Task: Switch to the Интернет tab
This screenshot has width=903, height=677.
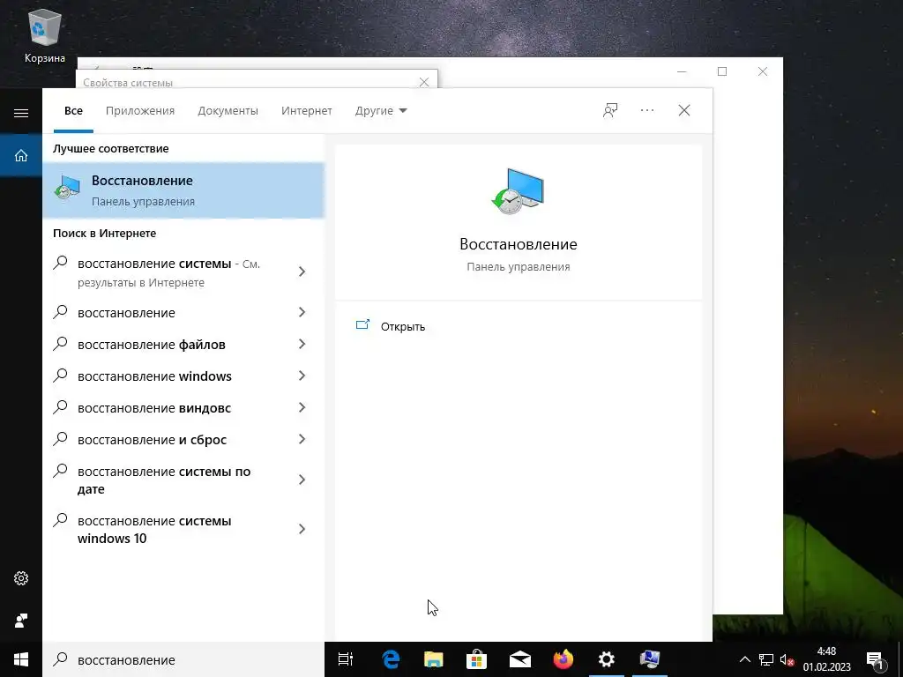Action: click(306, 110)
